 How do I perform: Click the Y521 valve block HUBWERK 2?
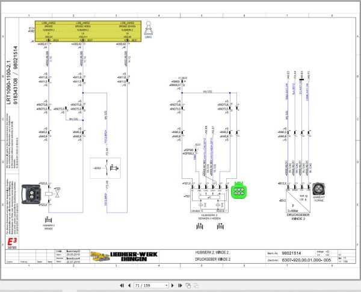pyautogui.click(x=209, y=200)
